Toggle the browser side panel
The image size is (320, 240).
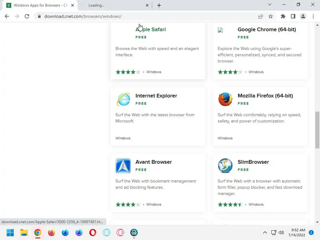pos(293,16)
